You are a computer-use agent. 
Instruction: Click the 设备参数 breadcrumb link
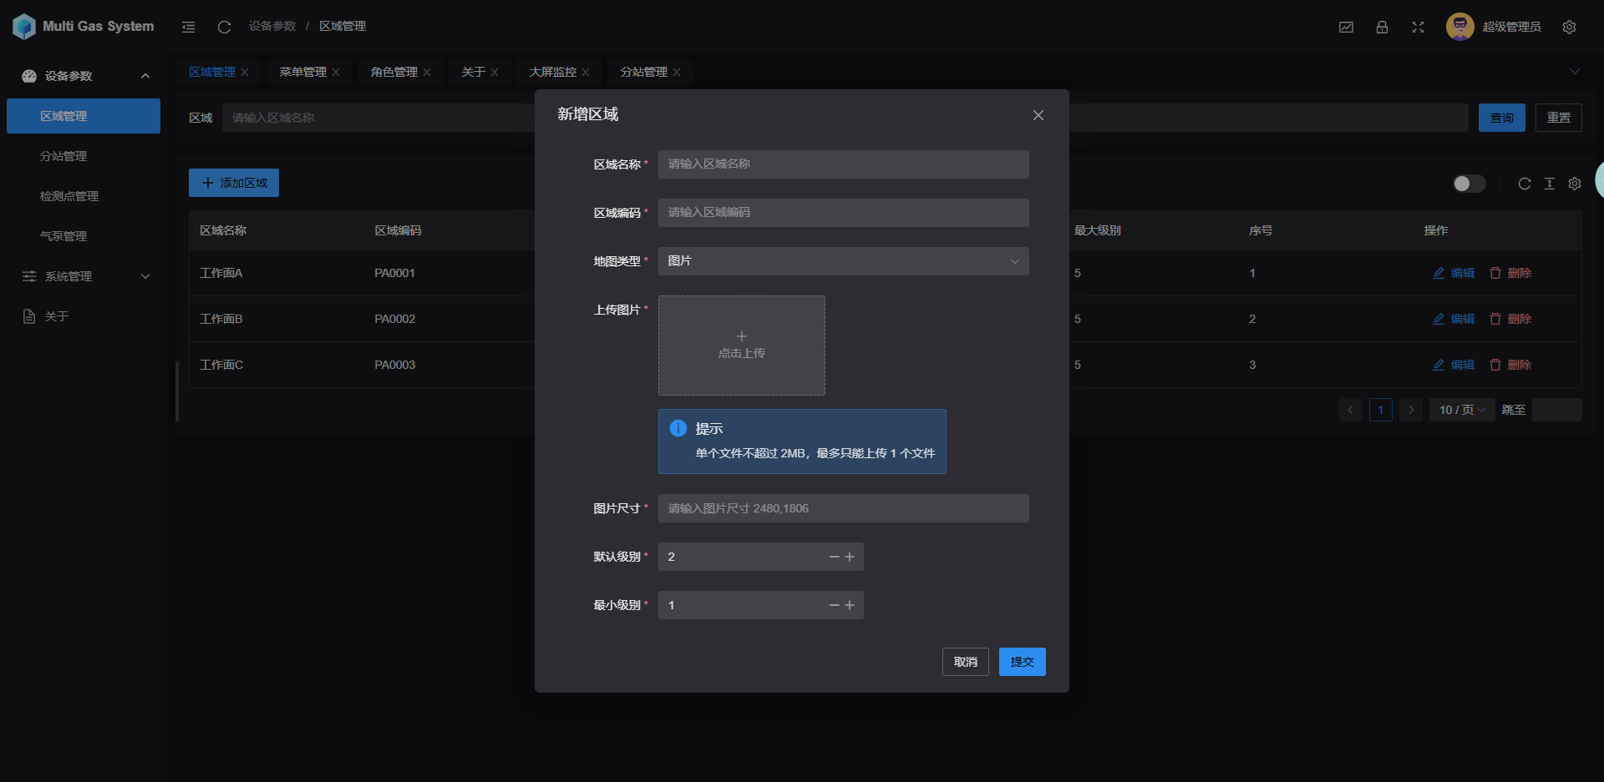click(272, 27)
